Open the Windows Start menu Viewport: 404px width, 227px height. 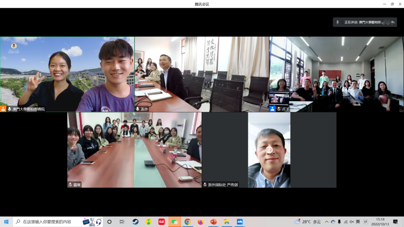6,222
